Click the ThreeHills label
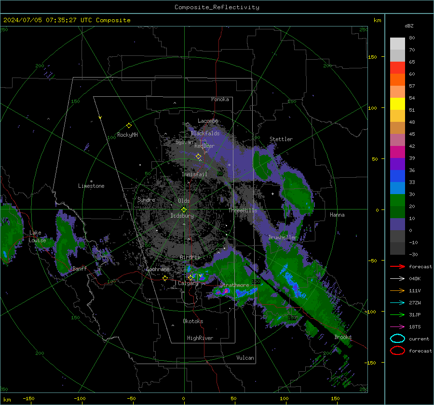 point(243,210)
